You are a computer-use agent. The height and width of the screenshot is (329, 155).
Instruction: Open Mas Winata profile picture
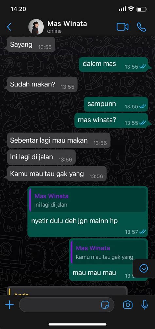click(36, 27)
